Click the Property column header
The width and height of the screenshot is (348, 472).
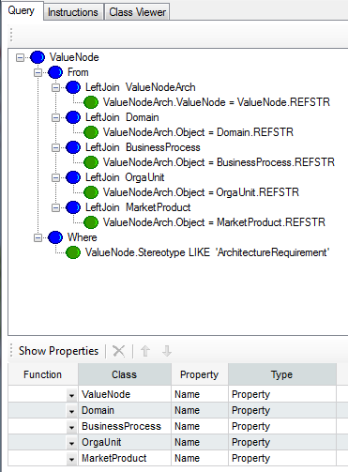pyautogui.click(x=200, y=374)
